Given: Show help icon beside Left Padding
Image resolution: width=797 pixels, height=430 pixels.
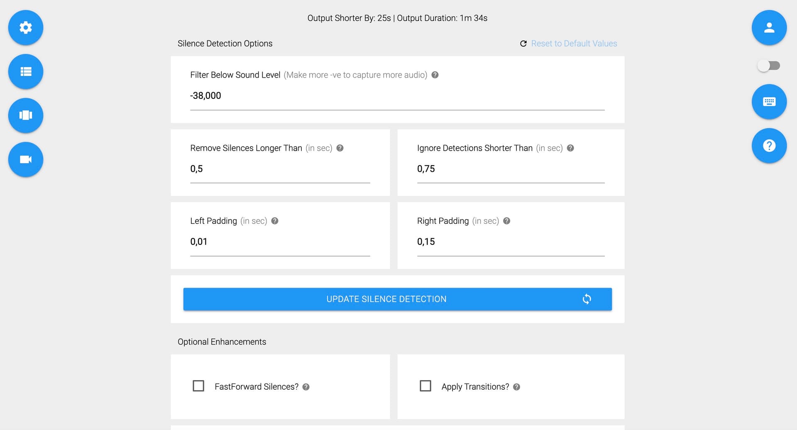Looking at the screenshot, I should tap(275, 221).
